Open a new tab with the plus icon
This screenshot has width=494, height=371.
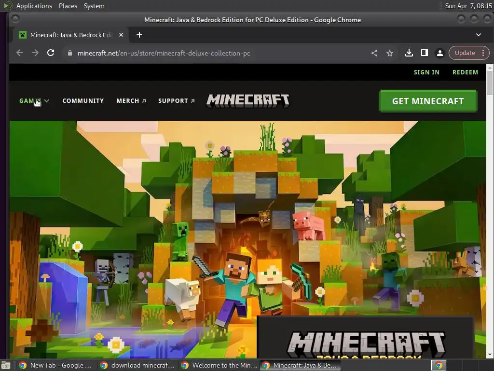139,35
